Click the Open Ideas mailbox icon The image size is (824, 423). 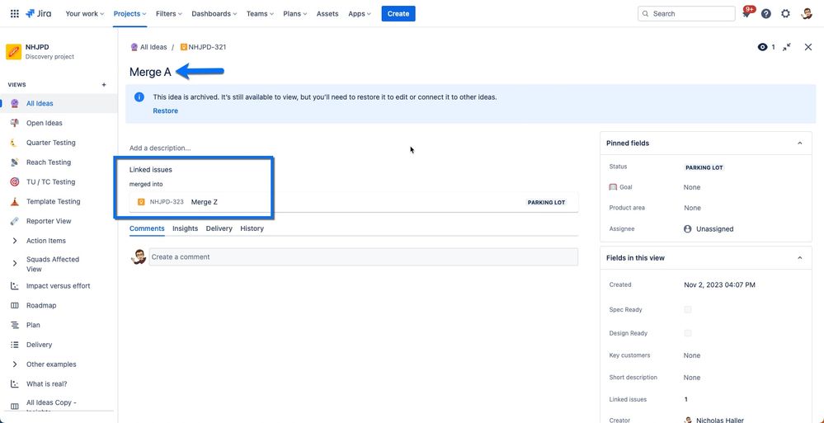tap(15, 123)
